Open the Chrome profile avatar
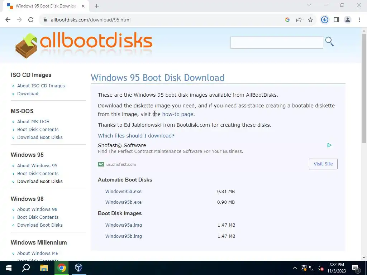This screenshot has width=367, height=275. click(x=348, y=20)
